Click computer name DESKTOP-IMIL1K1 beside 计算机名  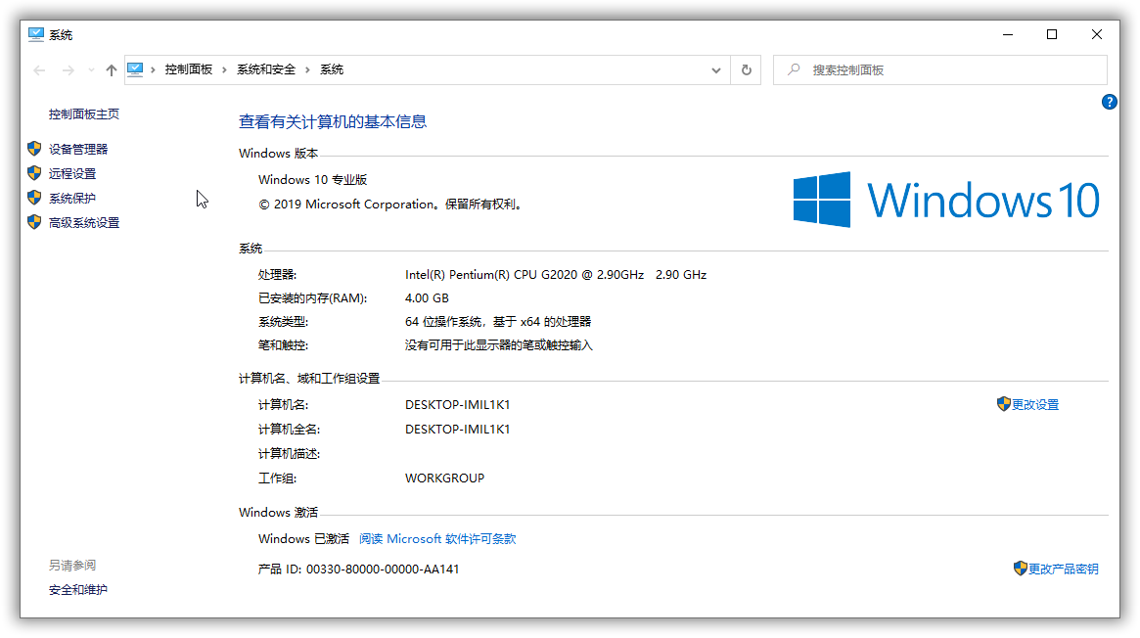(x=457, y=405)
